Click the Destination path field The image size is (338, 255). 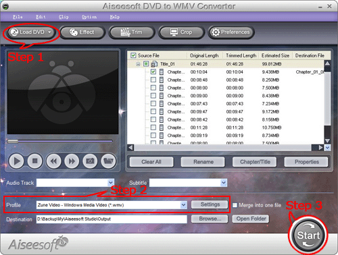(112, 219)
